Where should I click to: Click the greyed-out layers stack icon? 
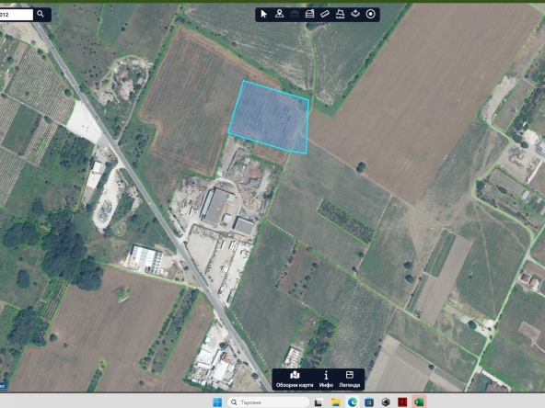point(295,14)
